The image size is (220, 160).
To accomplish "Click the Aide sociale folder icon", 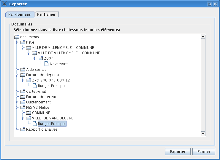I will click(23, 70).
